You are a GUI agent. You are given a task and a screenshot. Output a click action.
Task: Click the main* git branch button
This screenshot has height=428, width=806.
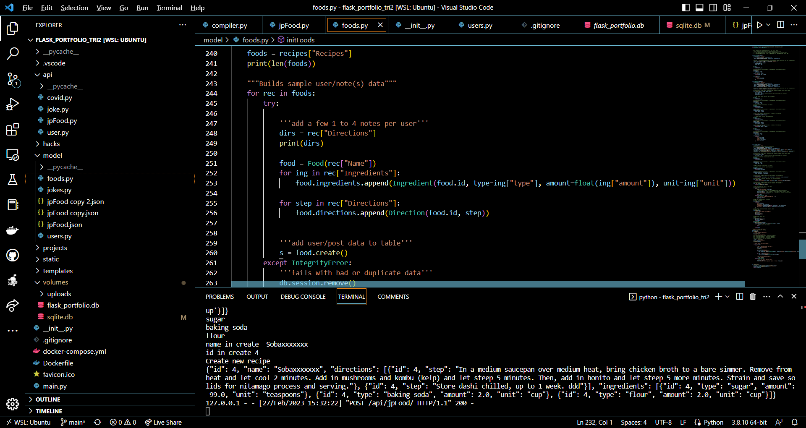click(73, 422)
